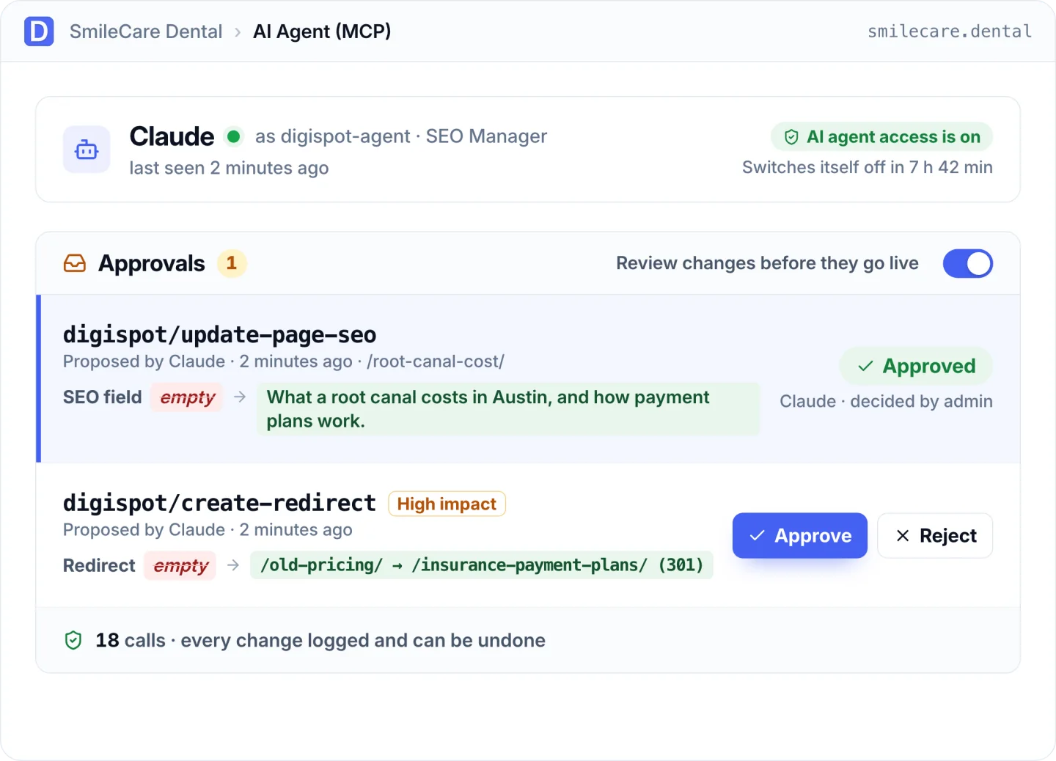Viewport: 1056px width, 761px height.
Task: Click 'Review changes before they go live' label
Action: 767,263
